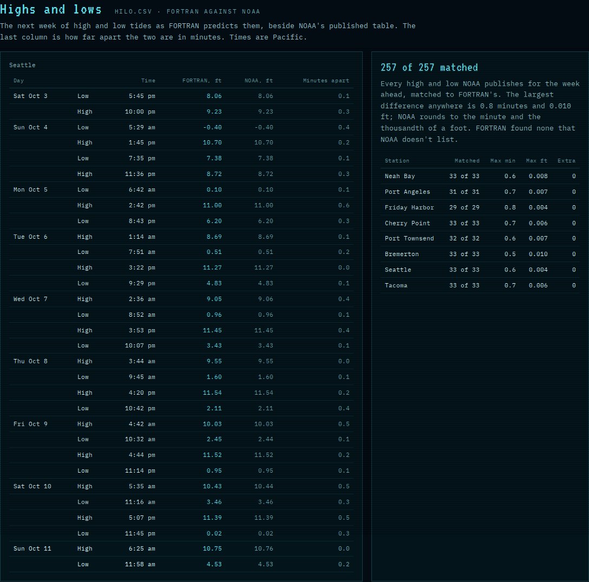Click the 'Time' column header in tide table
Viewport: 589px width, 582px height.
(148, 81)
